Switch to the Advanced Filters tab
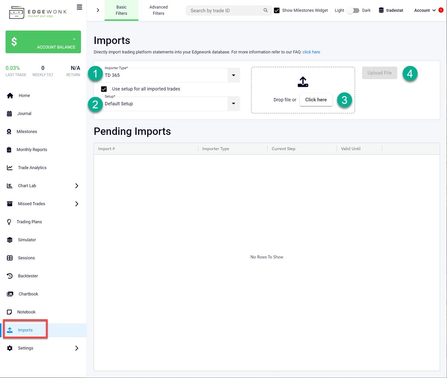The width and height of the screenshot is (447, 378). coord(158,10)
